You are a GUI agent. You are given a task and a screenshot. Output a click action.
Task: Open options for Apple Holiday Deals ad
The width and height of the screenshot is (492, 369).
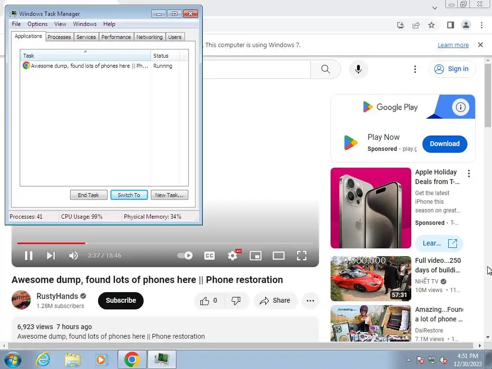coord(469,173)
